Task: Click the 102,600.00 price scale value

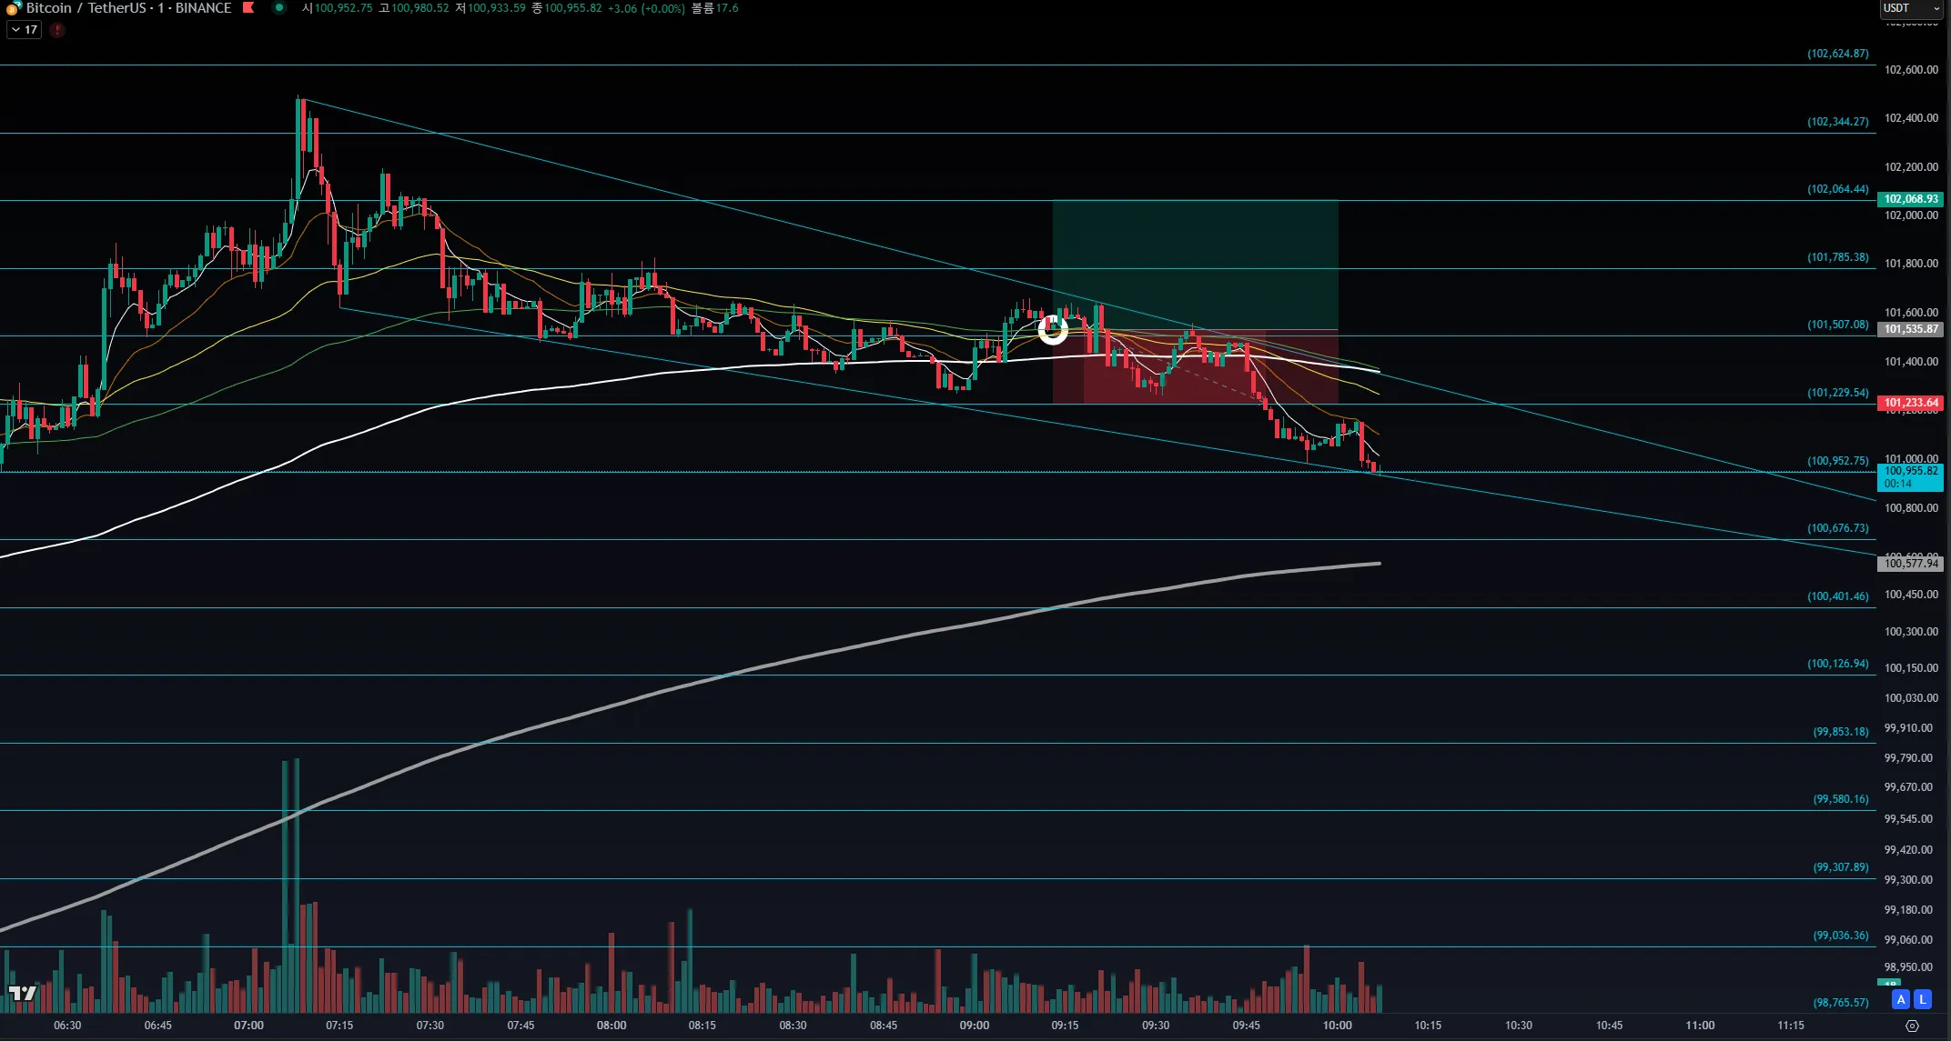Action: point(1911,70)
